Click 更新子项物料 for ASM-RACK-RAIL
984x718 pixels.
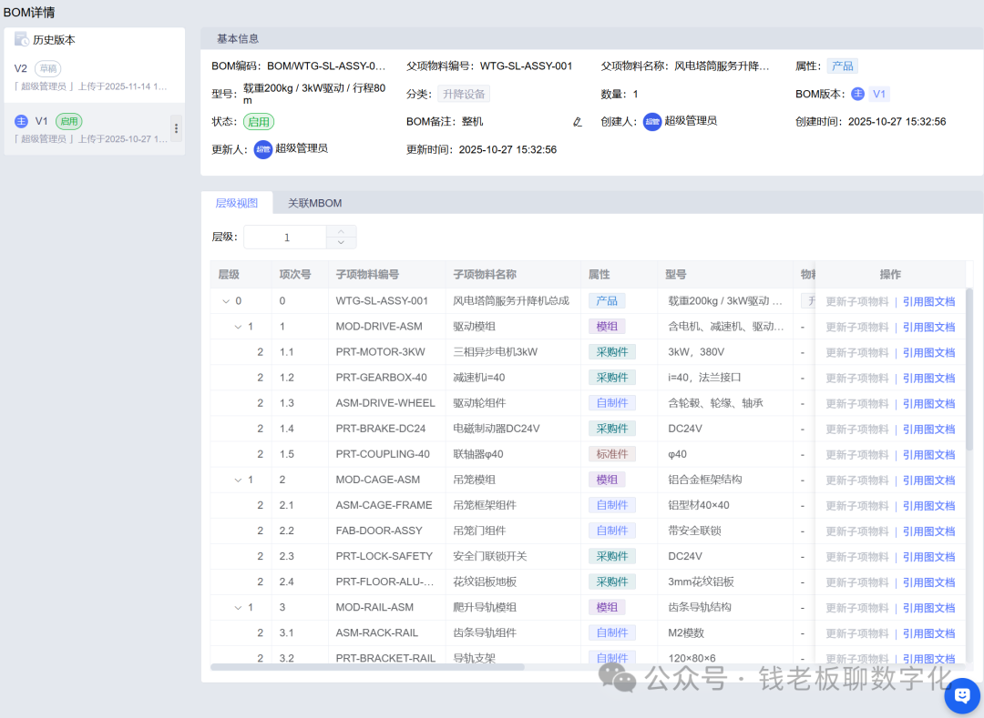pyautogui.click(x=857, y=633)
